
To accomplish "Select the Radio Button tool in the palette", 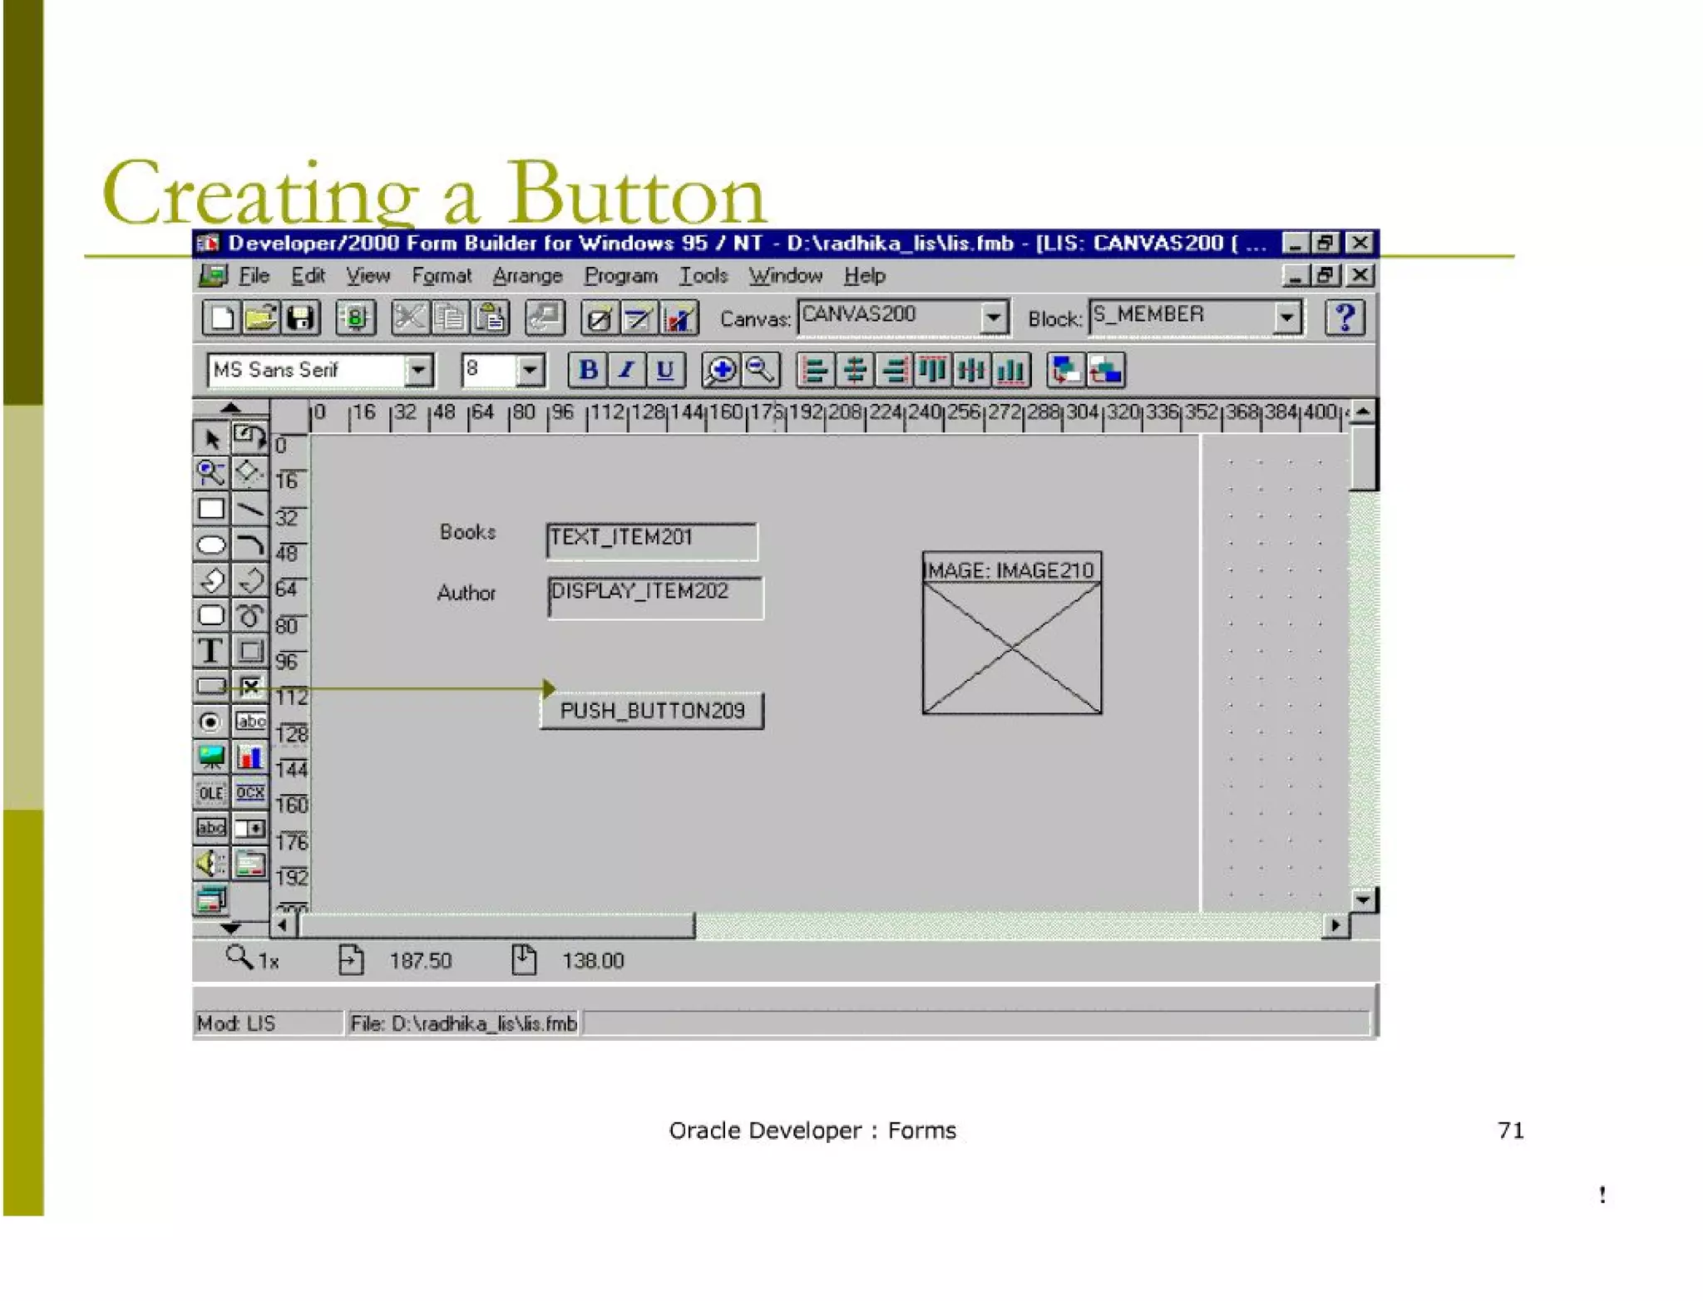I will pos(210,722).
